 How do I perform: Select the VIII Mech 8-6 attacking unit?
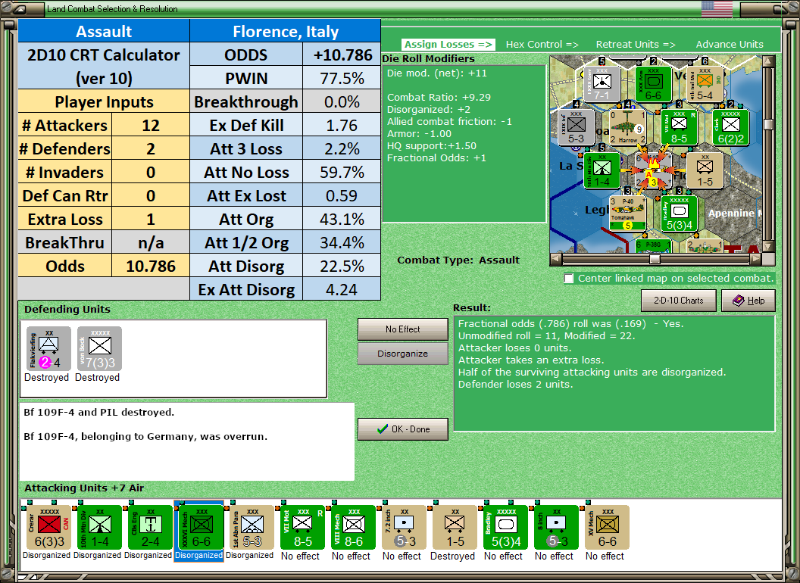tap(352, 528)
